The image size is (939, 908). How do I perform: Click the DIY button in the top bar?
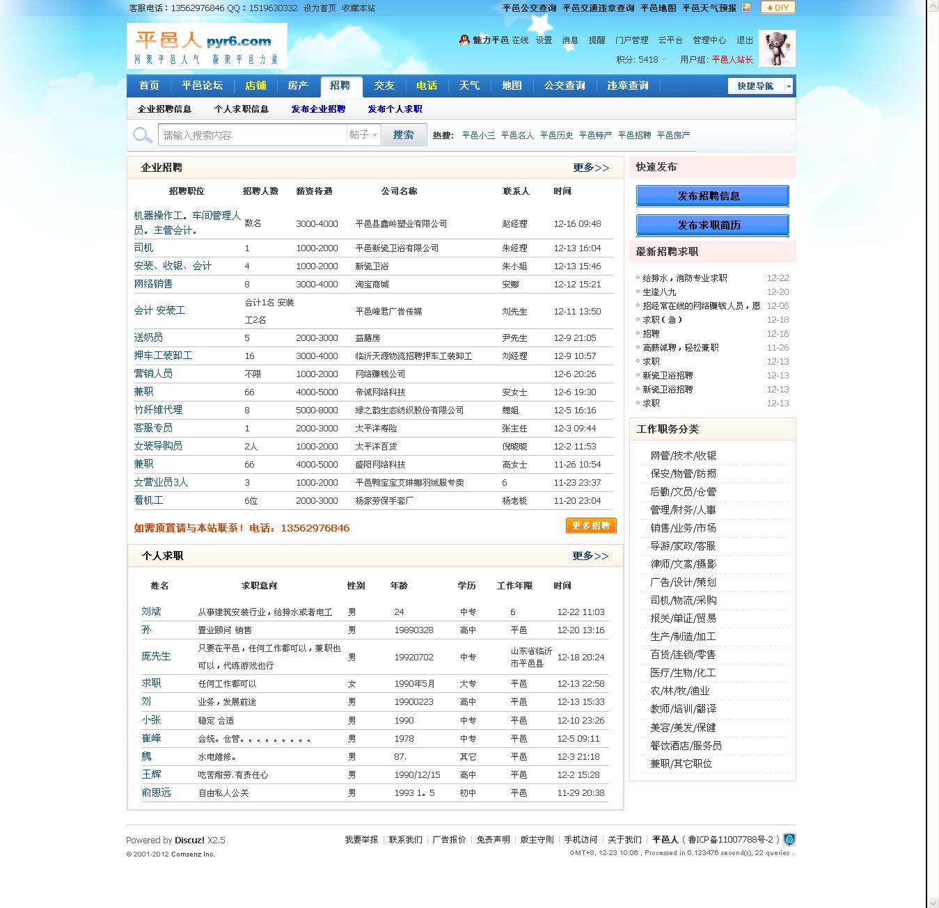[778, 8]
